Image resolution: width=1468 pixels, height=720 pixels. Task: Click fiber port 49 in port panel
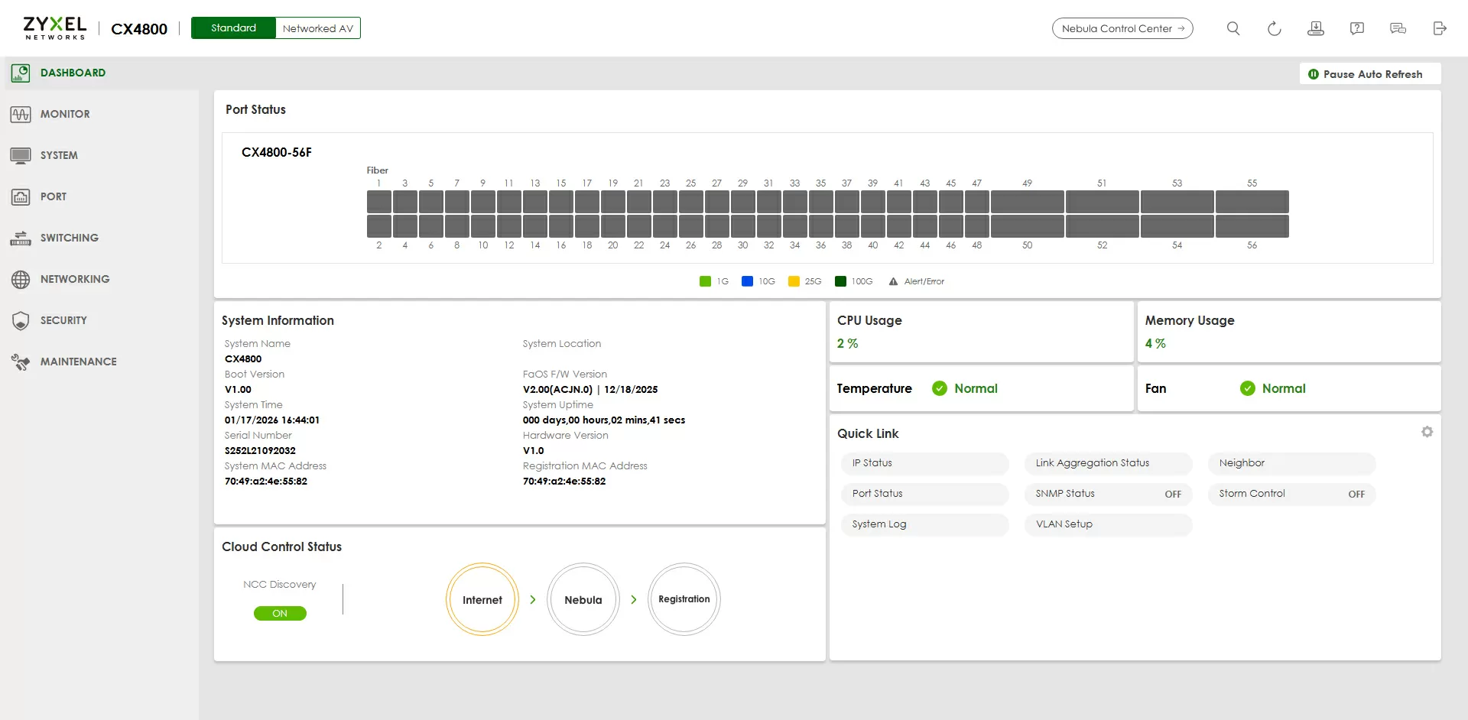coord(1027,202)
